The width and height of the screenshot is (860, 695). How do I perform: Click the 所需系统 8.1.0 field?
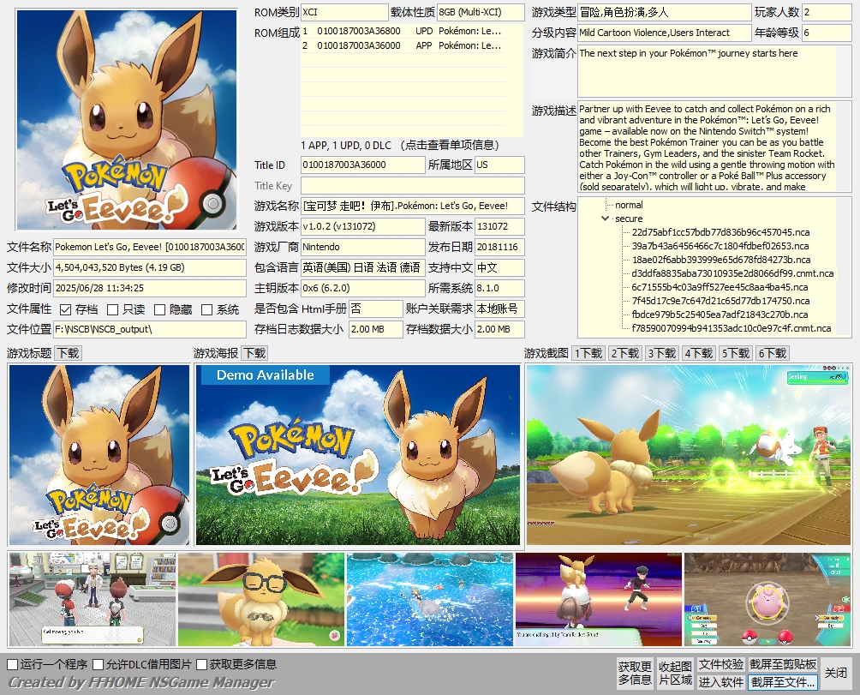tap(499, 288)
